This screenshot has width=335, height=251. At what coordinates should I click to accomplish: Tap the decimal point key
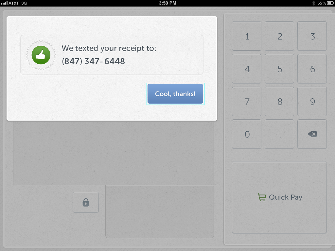pyautogui.click(x=279, y=134)
